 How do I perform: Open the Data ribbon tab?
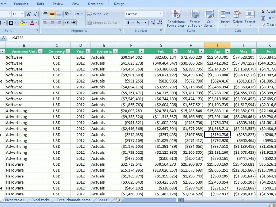pyautogui.click(x=41, y=4)
